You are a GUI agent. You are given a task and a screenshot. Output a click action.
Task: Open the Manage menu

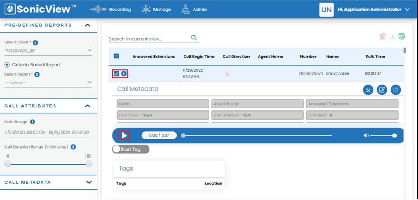pyautogui.click(x=156, y=9)
